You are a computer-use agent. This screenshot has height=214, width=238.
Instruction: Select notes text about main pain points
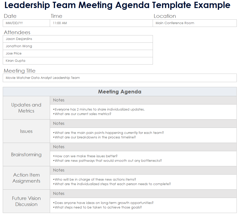[x=109, y=133]
